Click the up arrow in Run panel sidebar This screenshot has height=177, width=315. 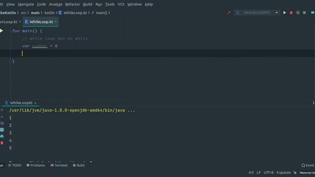[2, 110]
